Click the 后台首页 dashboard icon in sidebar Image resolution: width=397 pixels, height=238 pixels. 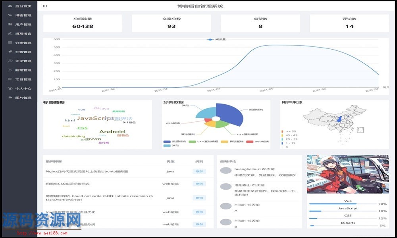click(x=10, y=6)
